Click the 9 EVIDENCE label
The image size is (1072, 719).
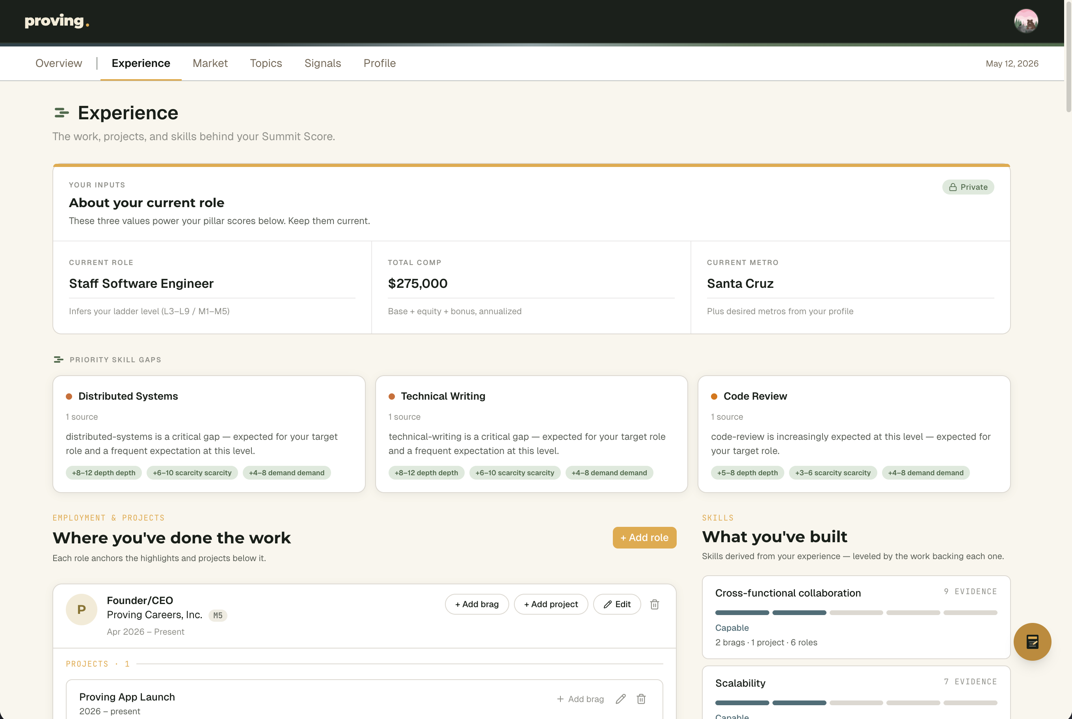click(x=970, y=591)
